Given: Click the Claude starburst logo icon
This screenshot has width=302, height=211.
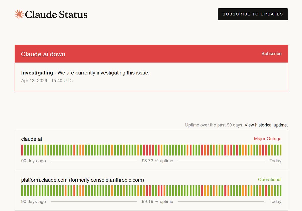Looking at the screenshot, I should pyautogui.click(x=19, y=14).
